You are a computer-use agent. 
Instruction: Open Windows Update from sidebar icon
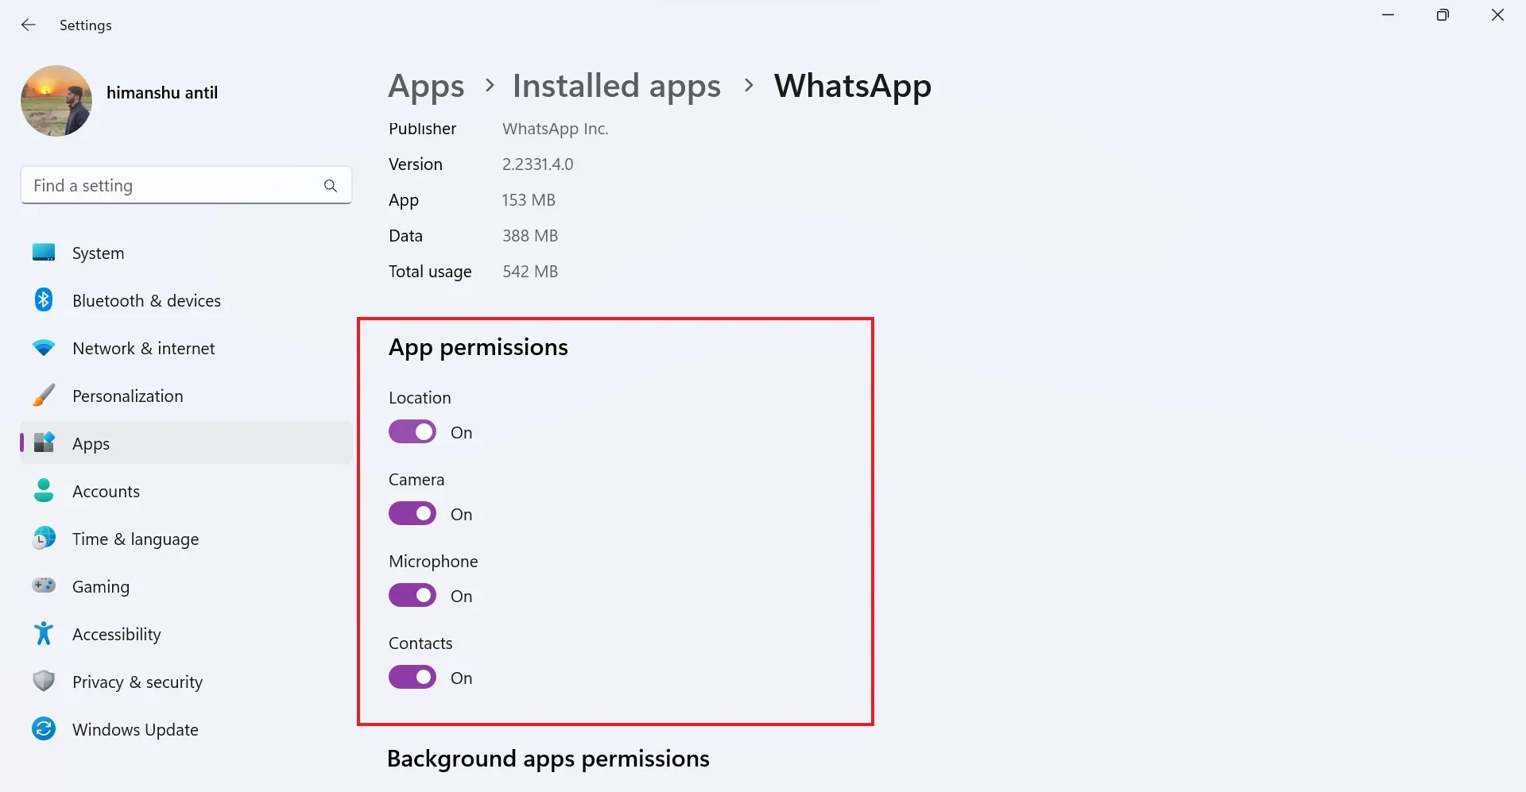(x=42, y=729)
